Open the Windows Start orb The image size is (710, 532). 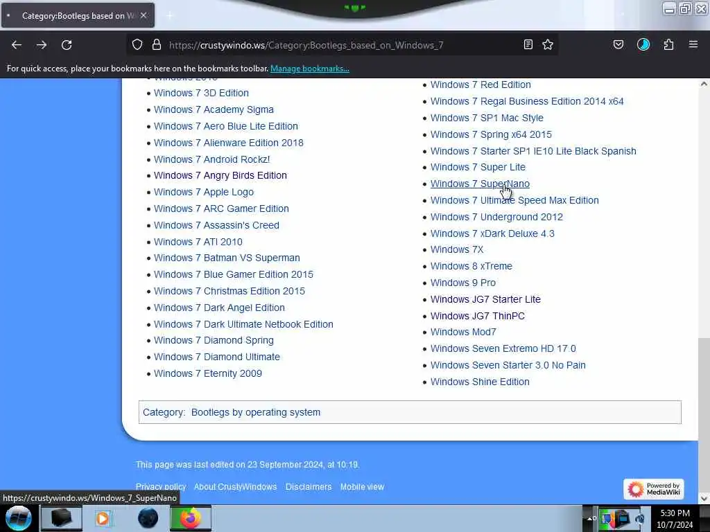[x=18, y=518]
